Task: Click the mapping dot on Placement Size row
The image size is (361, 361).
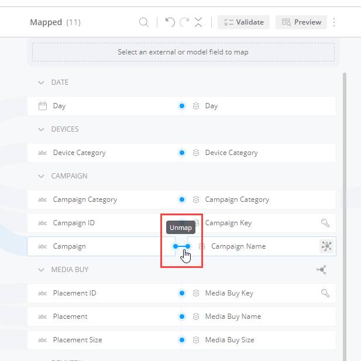Action: coord(182,340)
